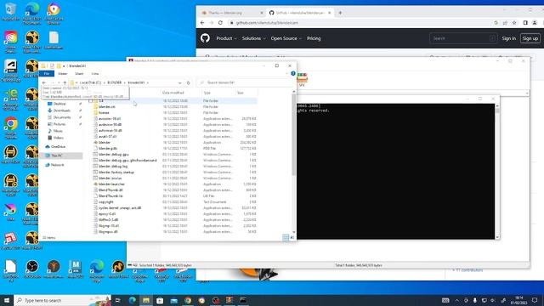Go back in File Explorer navigation
Image resolution: width=544 pixels, height=306 pixels.
[x=44, y=82]
